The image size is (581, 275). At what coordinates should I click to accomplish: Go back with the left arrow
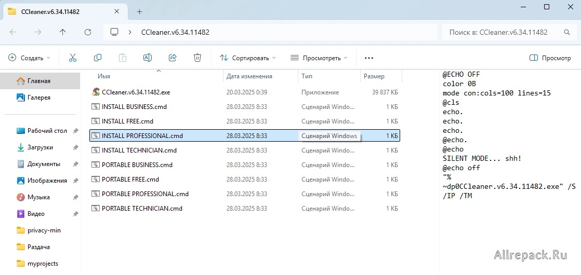click(x=13, y=32)
